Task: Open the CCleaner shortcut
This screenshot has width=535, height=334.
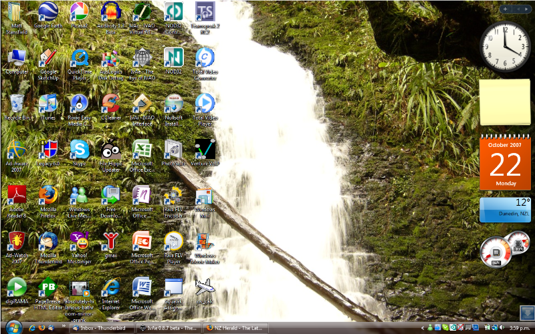Action: click(x=110, y=104)
